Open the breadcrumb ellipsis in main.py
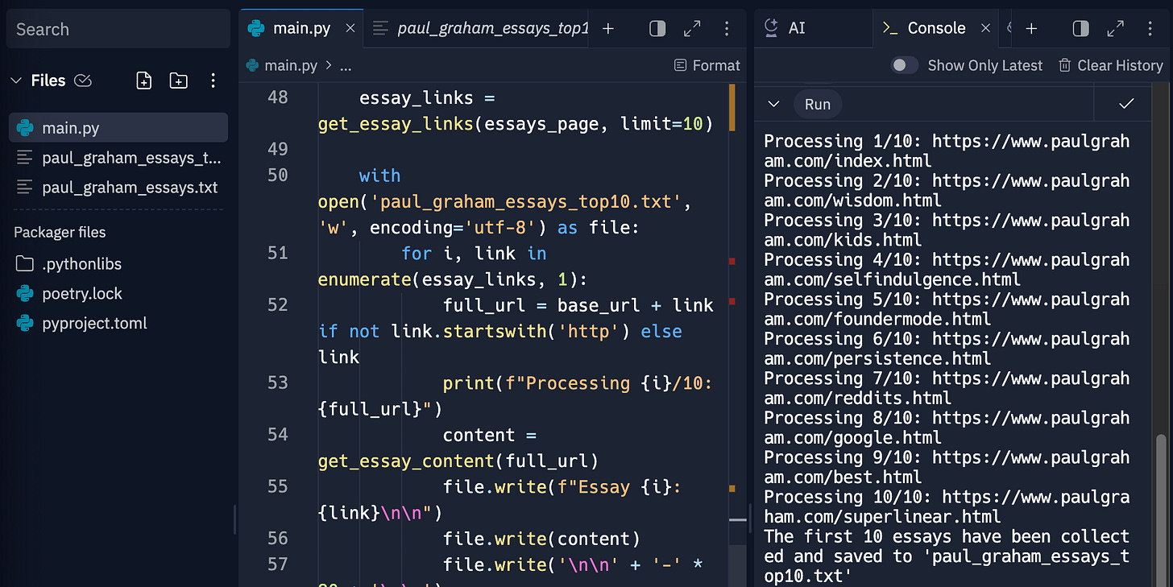The height and width of the screenshot is (587, 1173). pyautogui.click(x=346, y=65)
